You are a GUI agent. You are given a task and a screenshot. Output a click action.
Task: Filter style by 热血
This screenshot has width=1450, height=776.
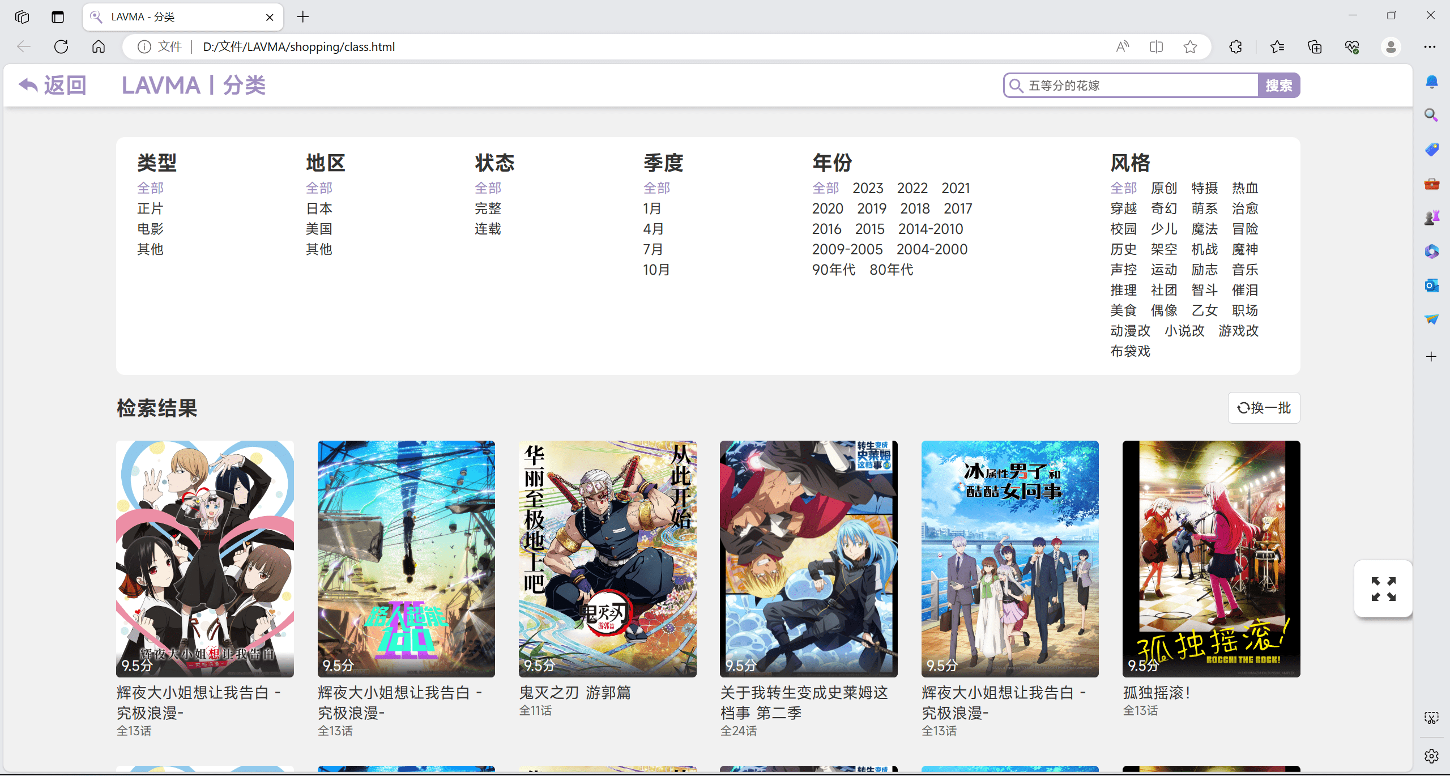pyautogui.click(x=1245, y=188)
